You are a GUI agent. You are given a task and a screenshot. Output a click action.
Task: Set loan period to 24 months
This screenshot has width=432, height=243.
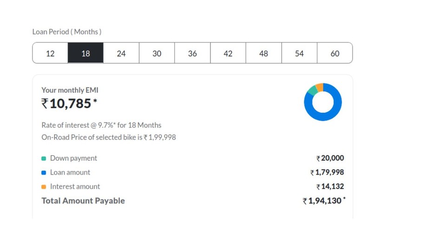(121, 53)
